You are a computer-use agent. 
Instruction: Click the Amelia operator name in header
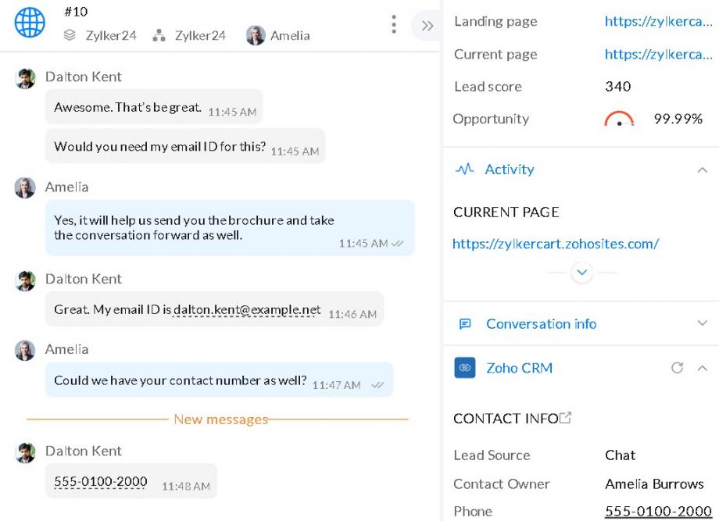tap(290, 35)
